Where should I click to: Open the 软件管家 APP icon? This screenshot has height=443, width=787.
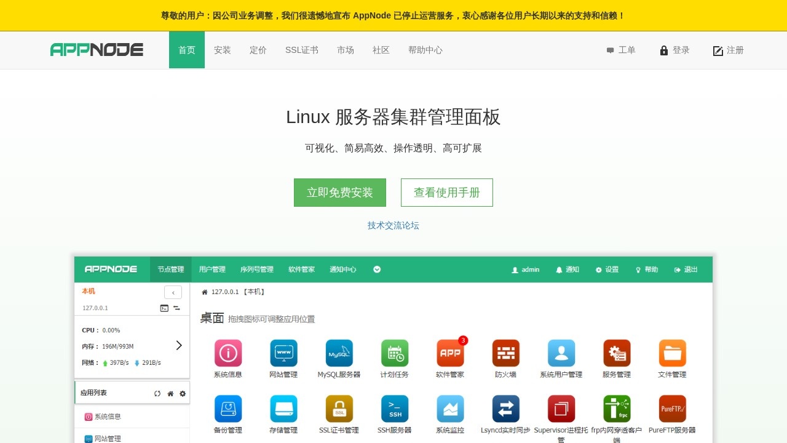[450, 353]
